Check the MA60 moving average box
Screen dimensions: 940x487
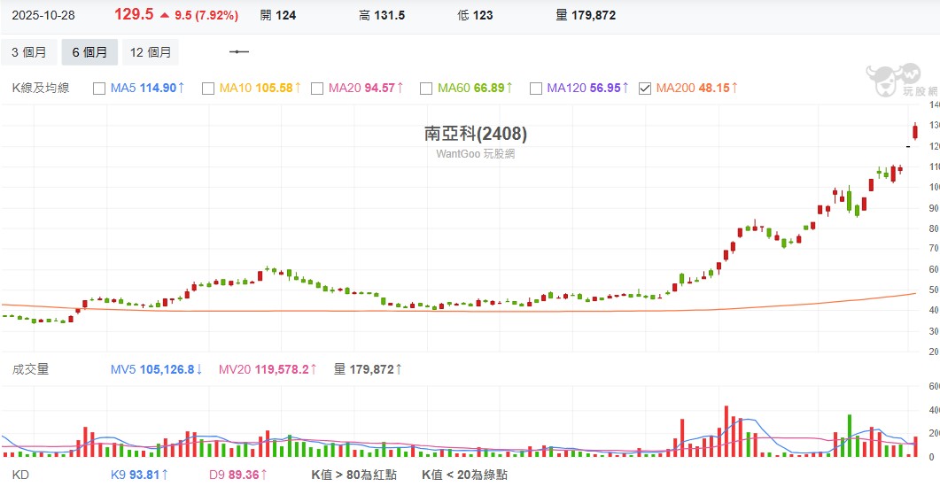coord(426,88)
